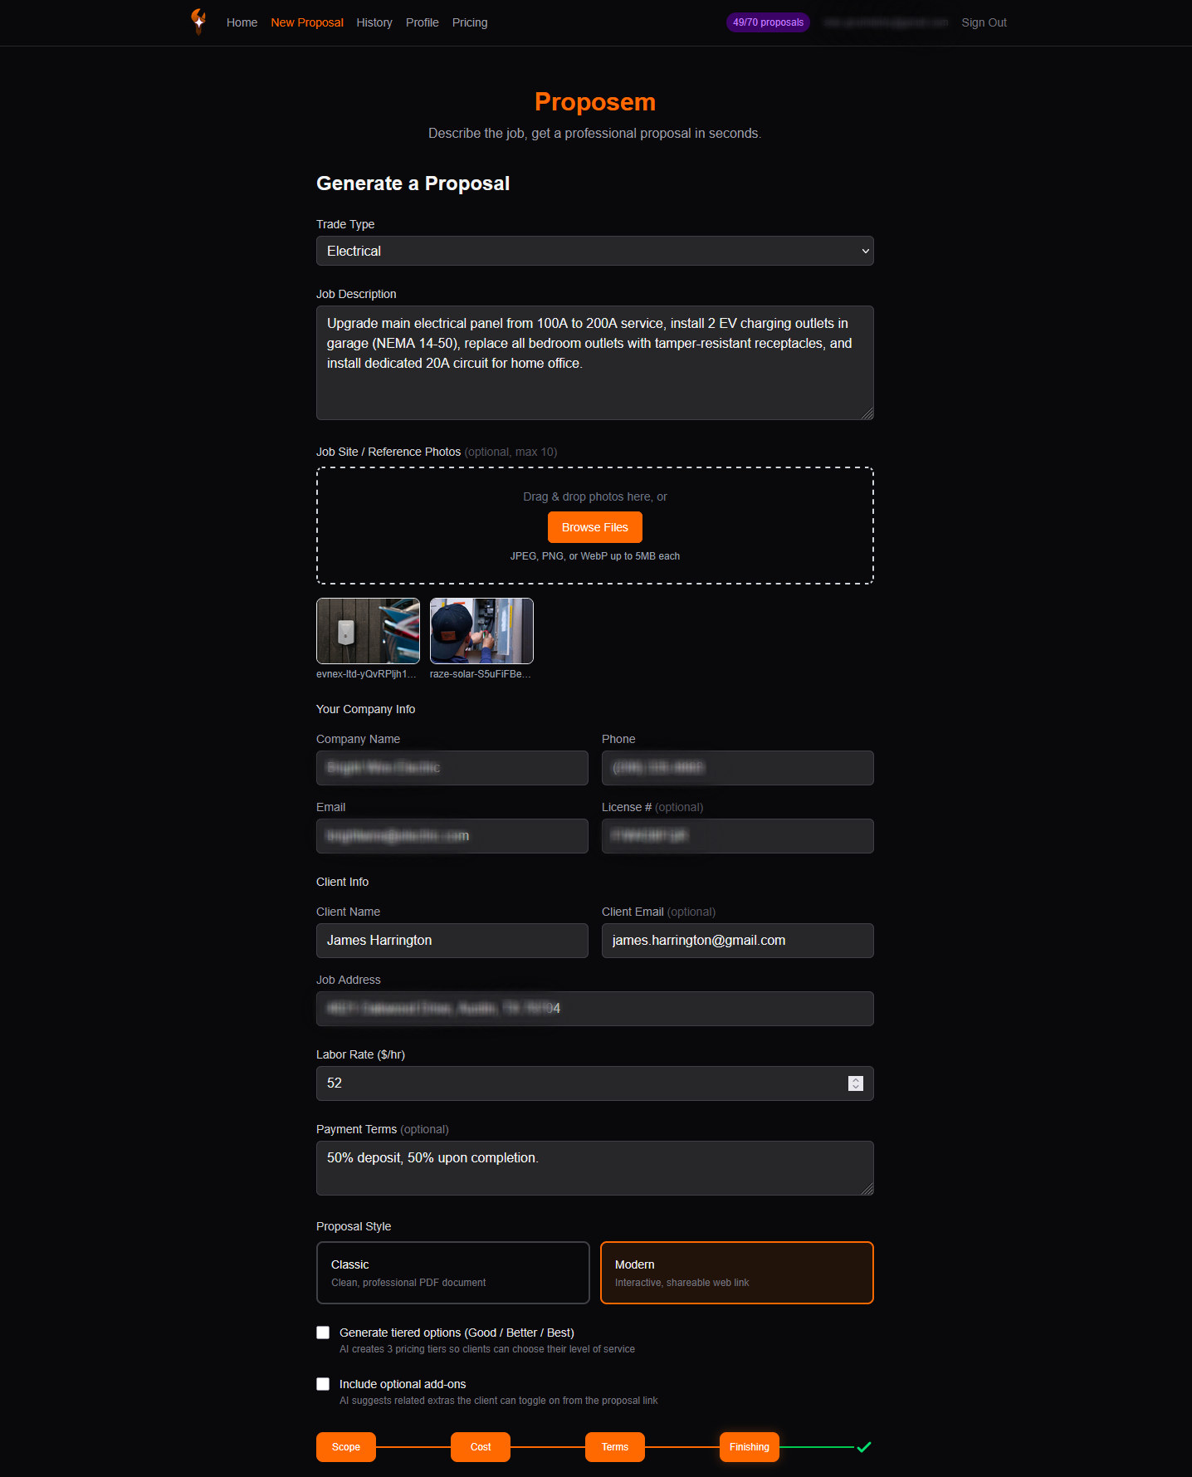
Task: Click the "raze-solar" photo filename
Action: coord(480,674)
